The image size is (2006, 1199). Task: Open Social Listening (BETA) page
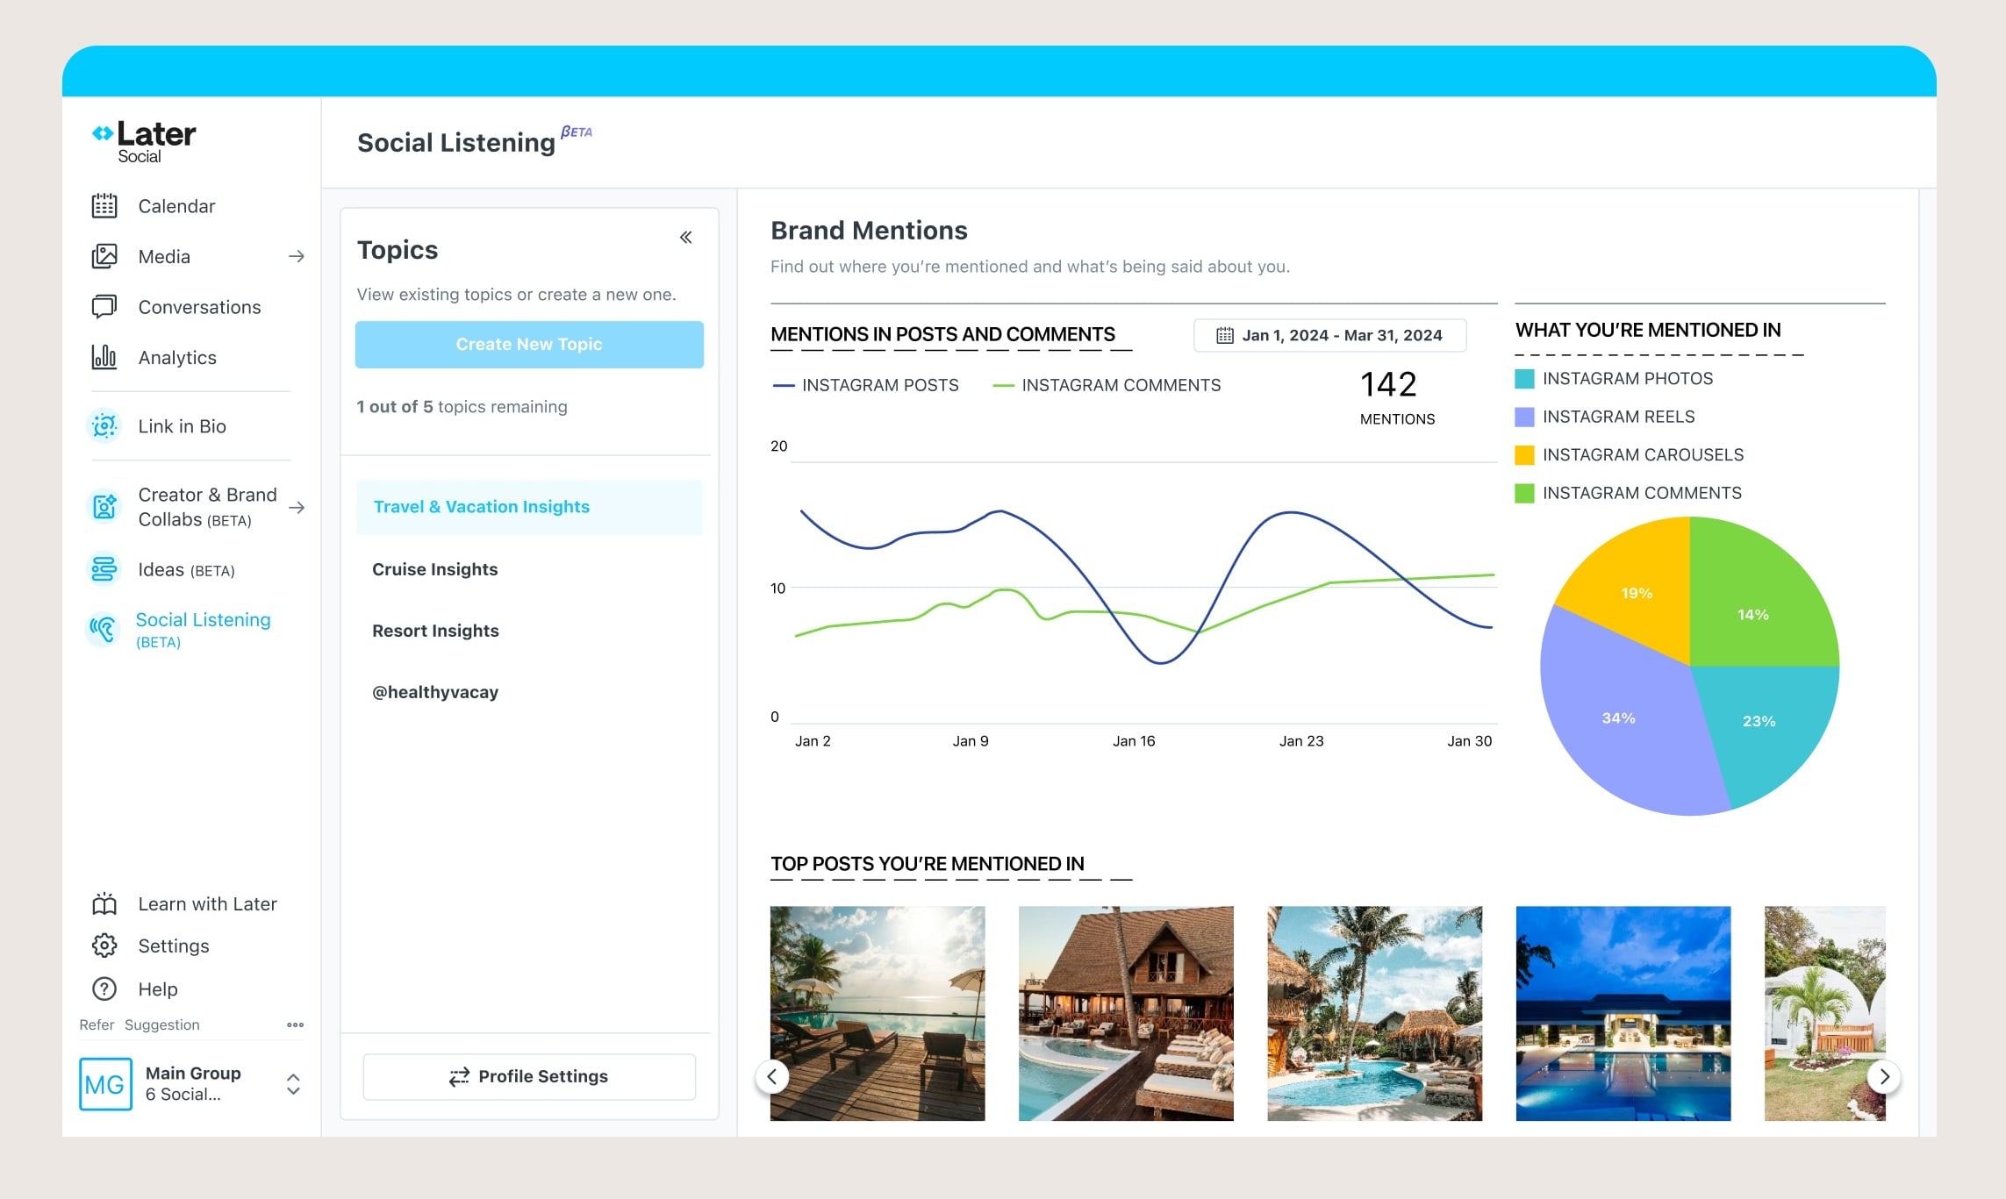pos(203,629)
